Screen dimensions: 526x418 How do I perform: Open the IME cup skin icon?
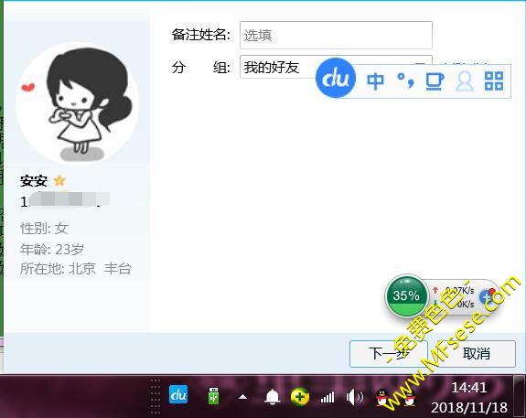coord(435,81)
